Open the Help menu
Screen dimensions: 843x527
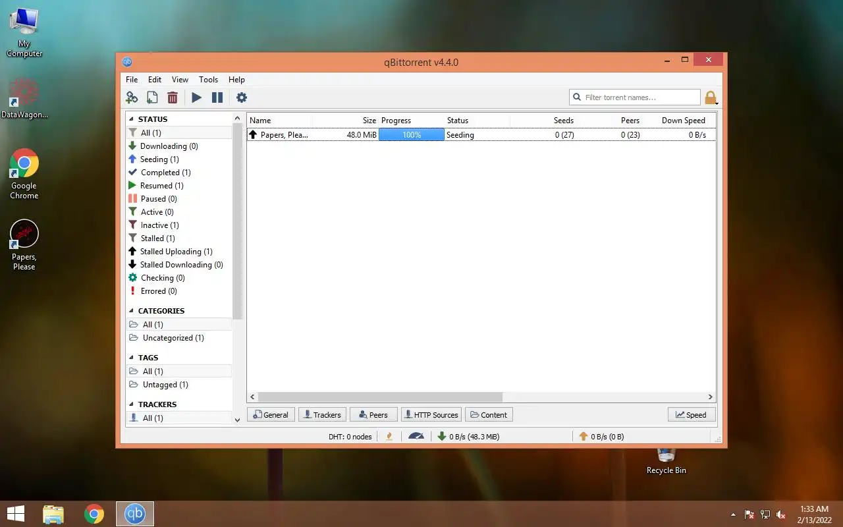236,80
